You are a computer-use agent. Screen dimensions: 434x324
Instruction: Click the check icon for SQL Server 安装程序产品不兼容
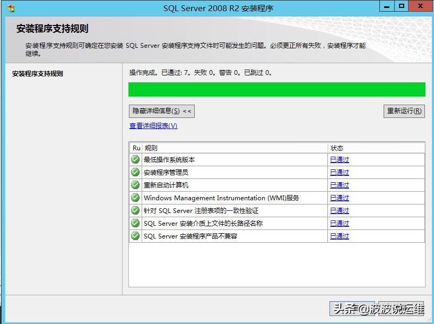tap(135, 236)
